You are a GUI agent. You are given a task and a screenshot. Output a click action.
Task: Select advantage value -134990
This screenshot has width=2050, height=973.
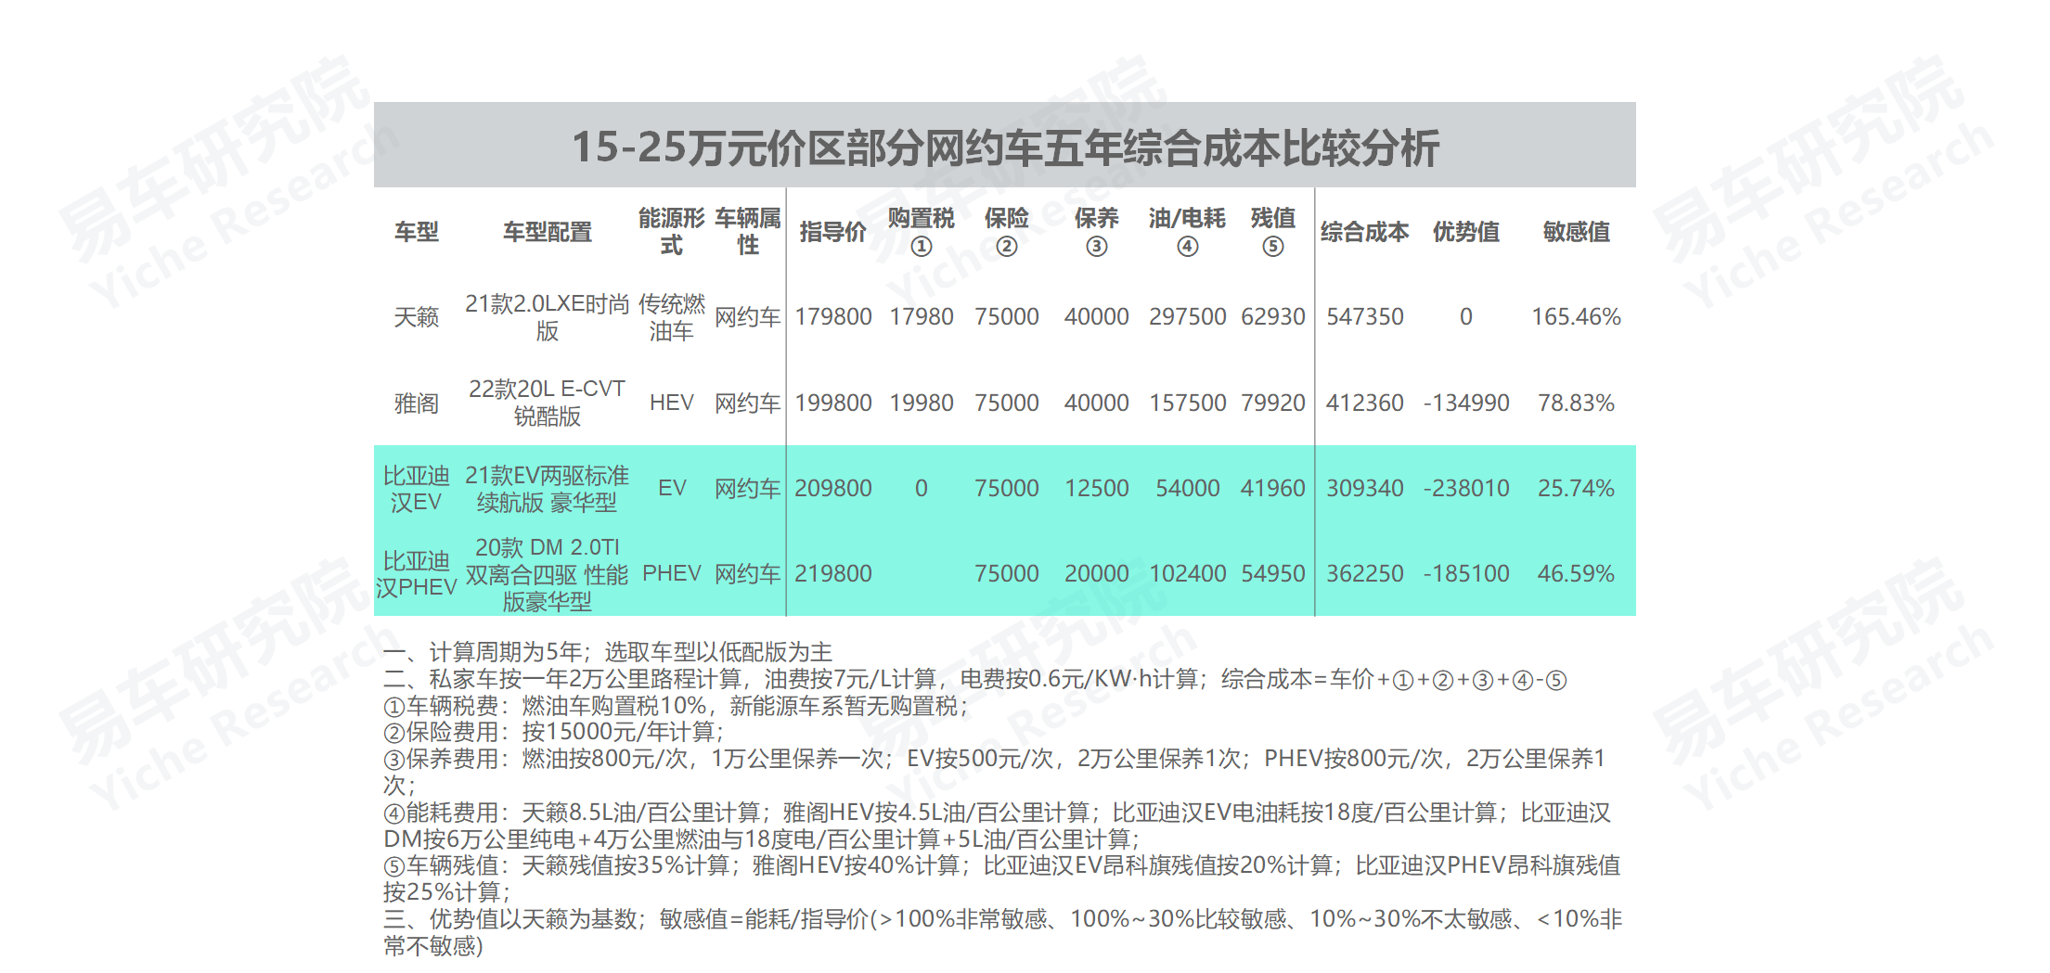pos(1465,403)
